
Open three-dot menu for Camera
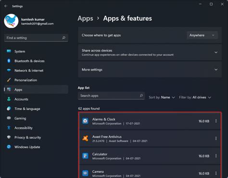coord(216,173)
